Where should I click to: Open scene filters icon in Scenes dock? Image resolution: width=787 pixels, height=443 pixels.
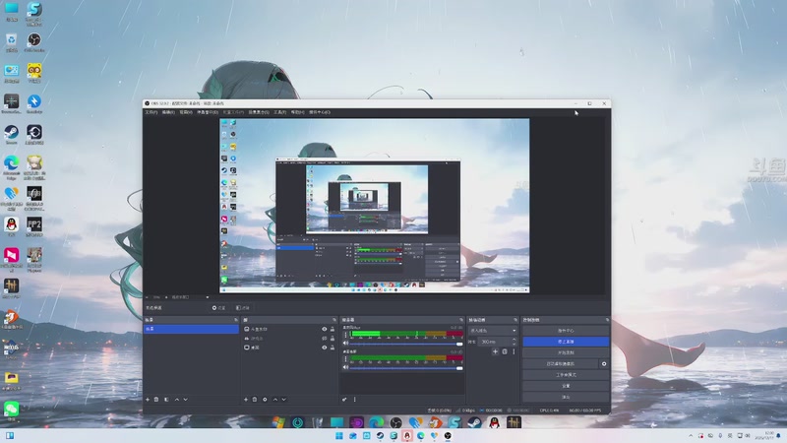[x=166, y=400]
